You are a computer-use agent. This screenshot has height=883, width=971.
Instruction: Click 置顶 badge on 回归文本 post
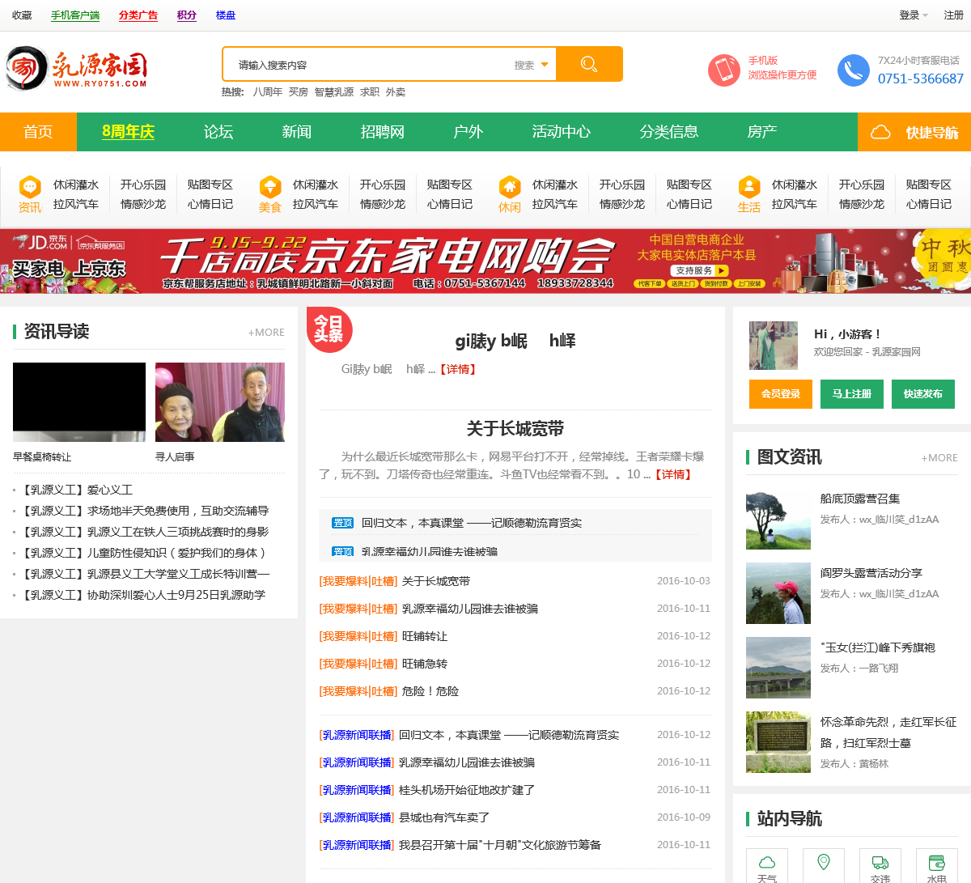(343, 523)
